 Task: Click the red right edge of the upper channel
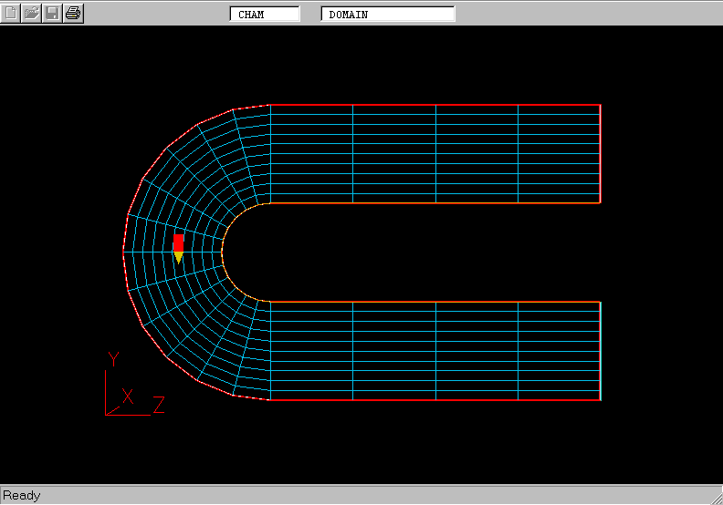click(601, 153)
